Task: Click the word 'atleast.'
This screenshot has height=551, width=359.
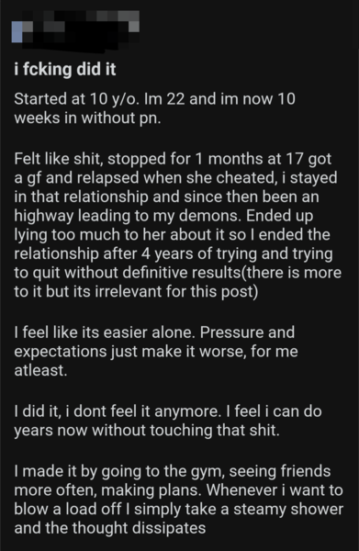Action: [40, 370]
